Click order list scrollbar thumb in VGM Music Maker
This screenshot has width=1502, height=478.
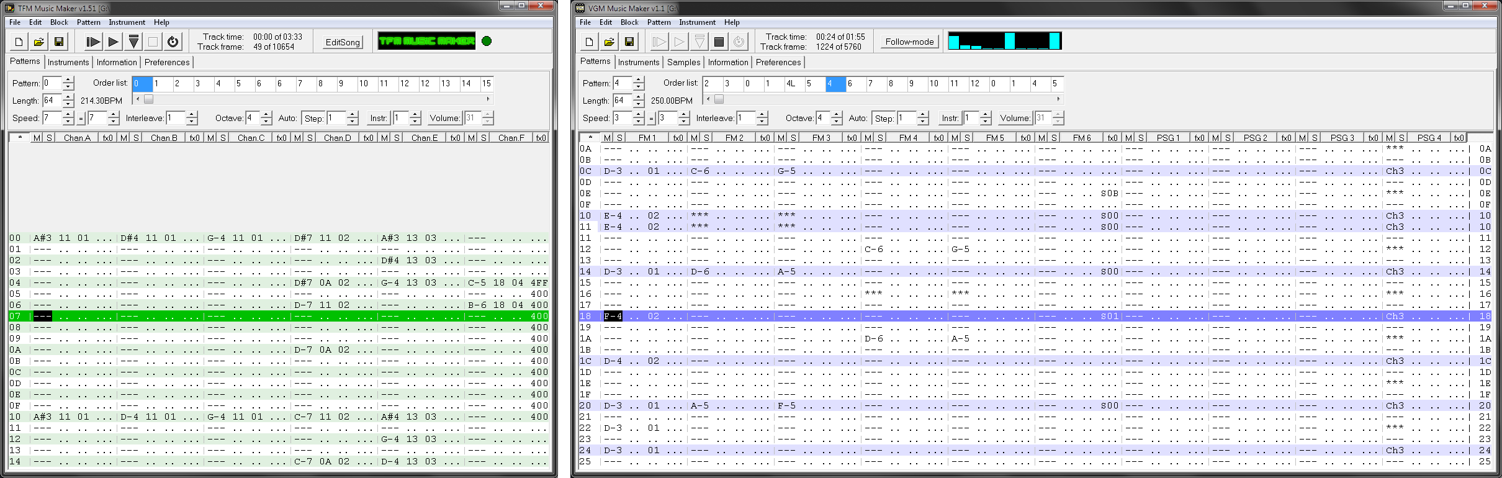pos(719,99)
